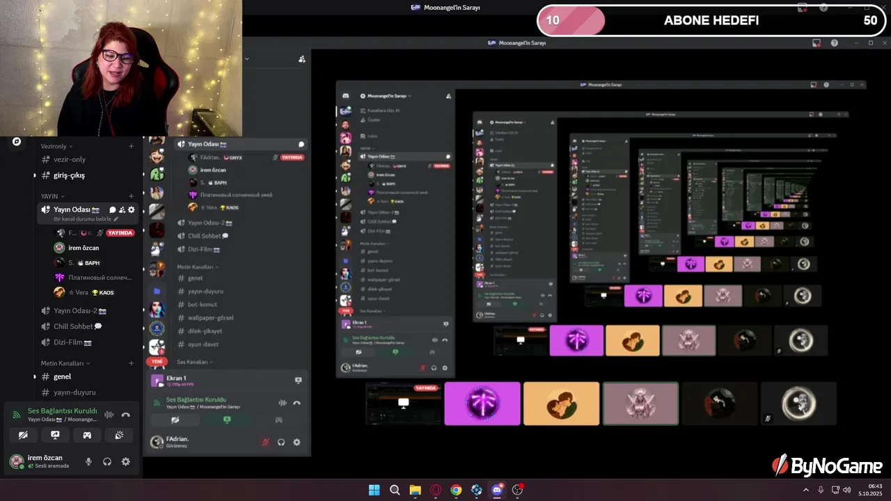Open activities controller icon in irem özcan's panel
The image size is (891, 501).
[x=87, y=435]
